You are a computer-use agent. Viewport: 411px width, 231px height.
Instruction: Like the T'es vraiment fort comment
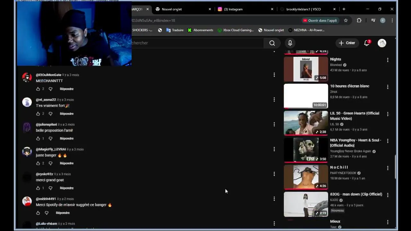(38, 114)
